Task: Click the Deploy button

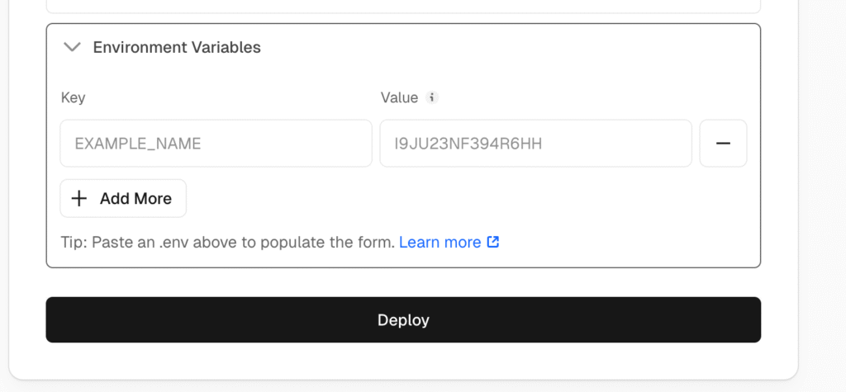Action: (x=403, y=319)
